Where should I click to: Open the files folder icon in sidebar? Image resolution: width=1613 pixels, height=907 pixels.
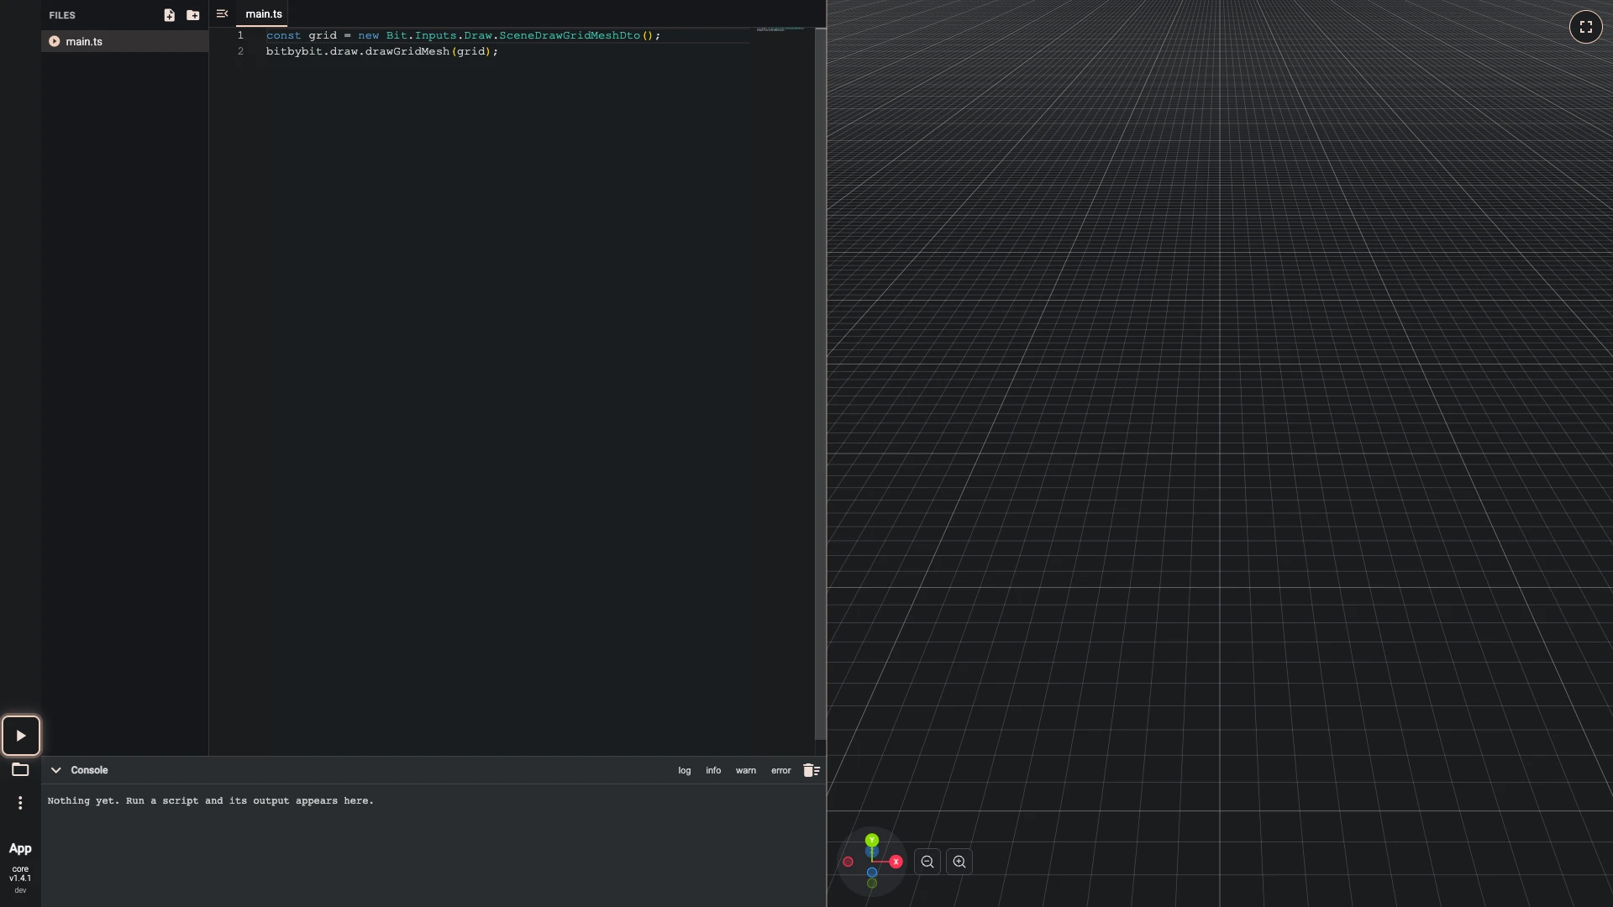pos(20,769)
